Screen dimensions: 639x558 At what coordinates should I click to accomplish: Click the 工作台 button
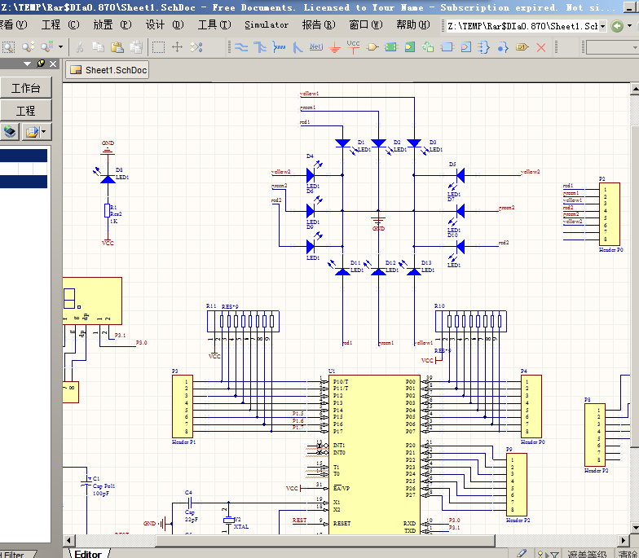[x=25, y=88]
